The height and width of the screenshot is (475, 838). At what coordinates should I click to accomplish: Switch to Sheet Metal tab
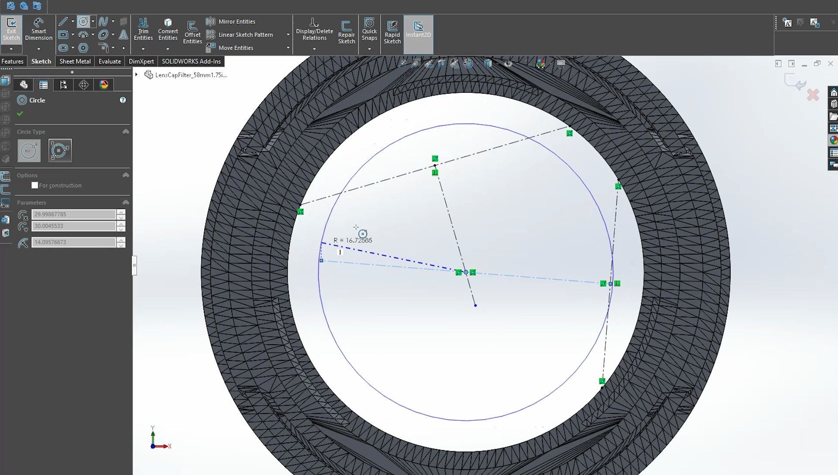[x=75, y=61]
